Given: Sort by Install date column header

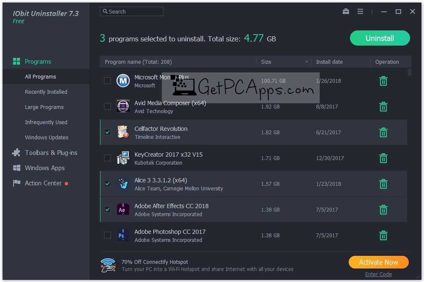Looking at the screenshot, I should (x=329, y=62).
